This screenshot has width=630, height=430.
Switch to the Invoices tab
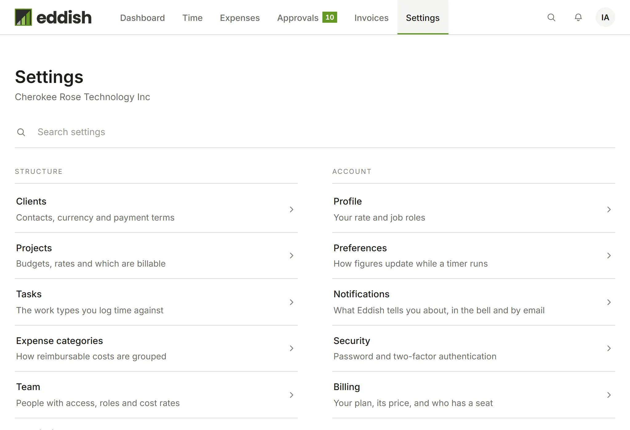(371, 18)
